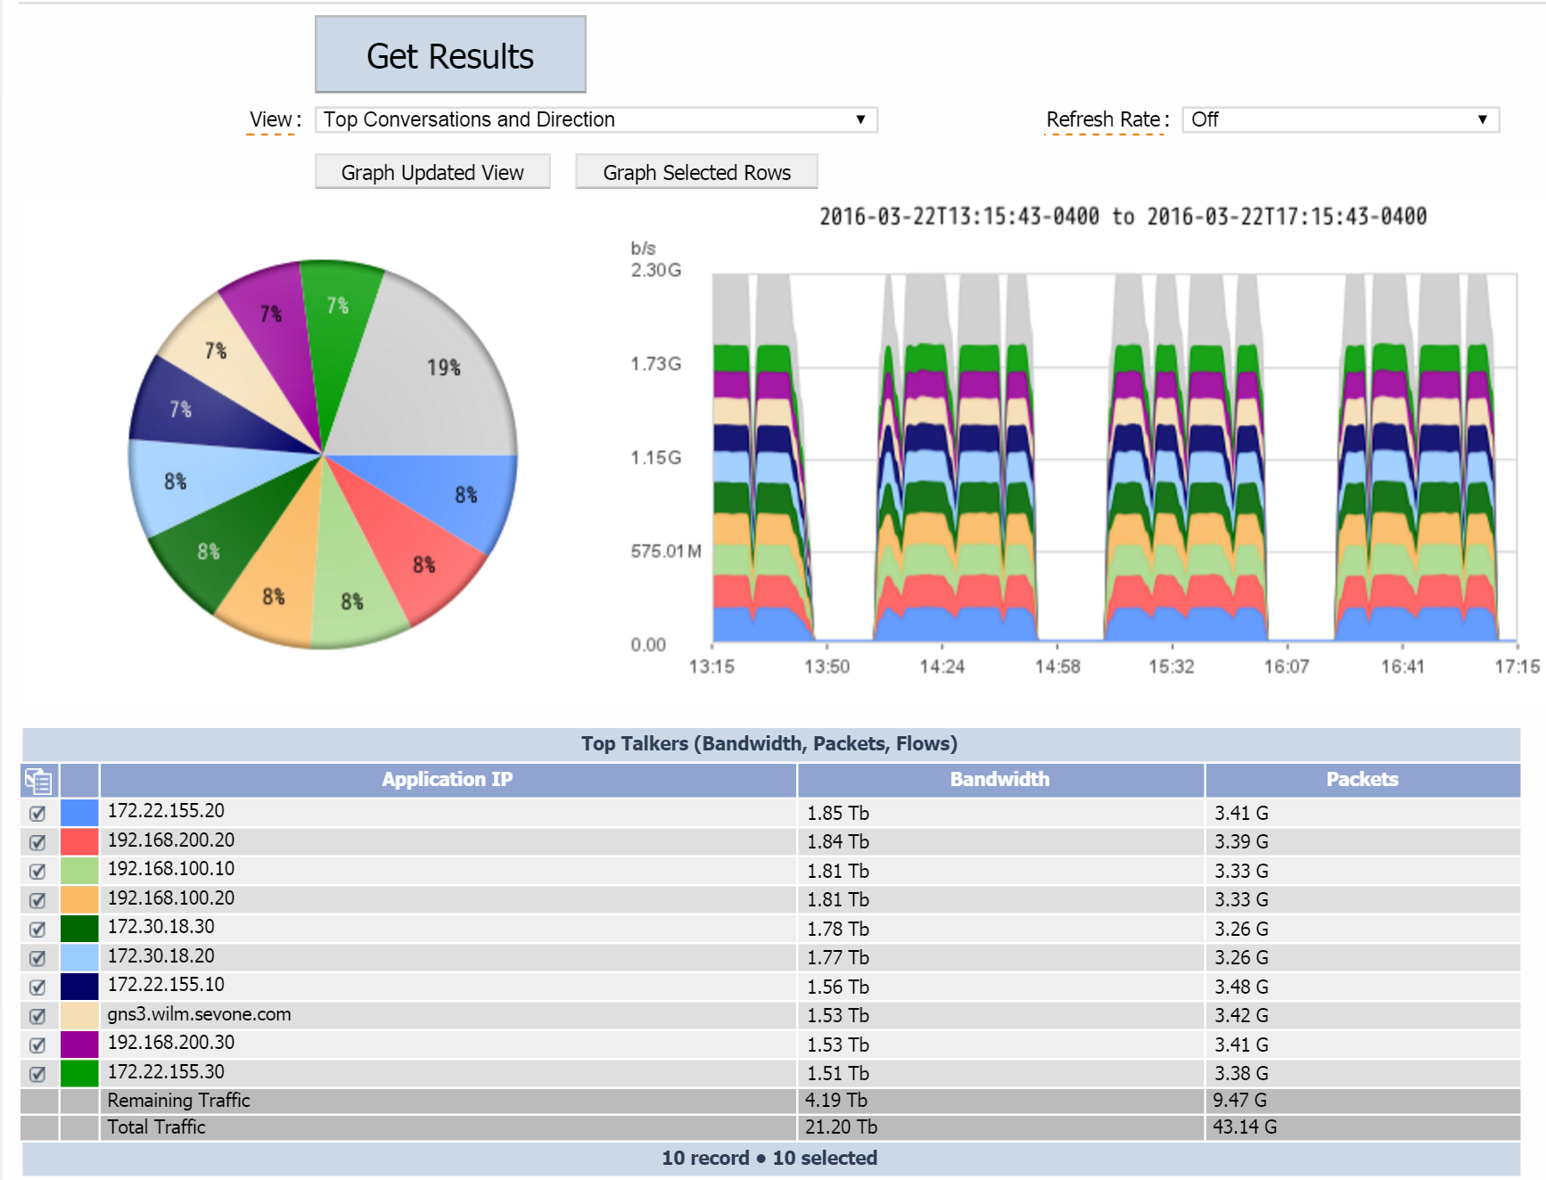The width and height of the screenshot is (1546, 1180).
Task: Sort by Application IP column header
Action: coord(448,780)
